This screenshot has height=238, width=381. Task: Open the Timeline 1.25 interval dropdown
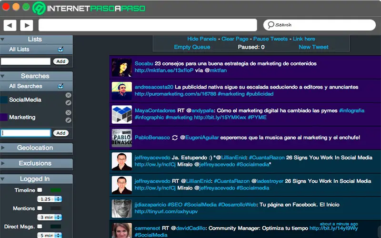click(50, 199)
